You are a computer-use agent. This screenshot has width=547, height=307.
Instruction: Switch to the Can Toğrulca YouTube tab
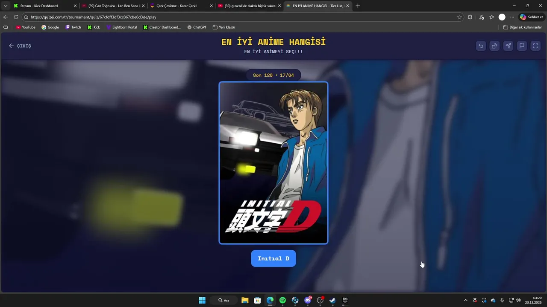point(113,6)
